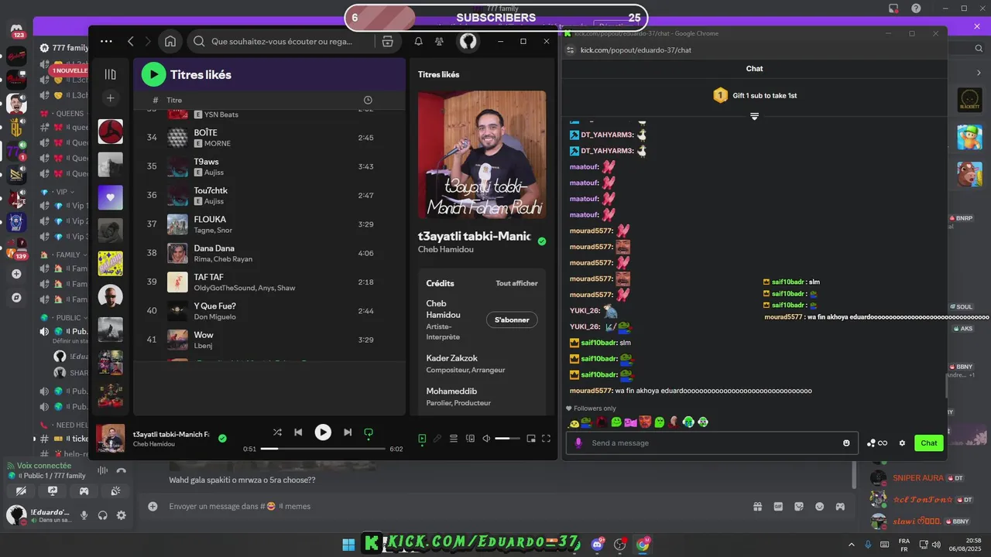Share your screen in Discord
This screenshot has width=991, height=557.
53,490
